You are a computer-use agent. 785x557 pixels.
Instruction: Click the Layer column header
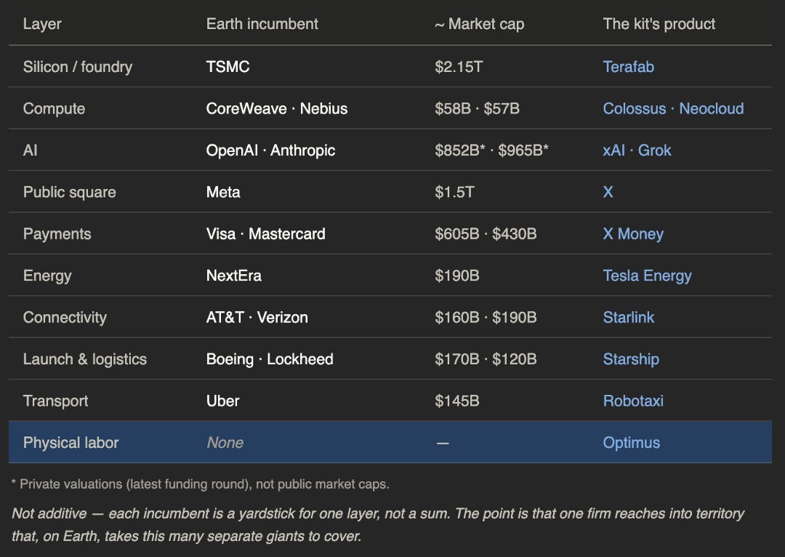tap(42, 24)
